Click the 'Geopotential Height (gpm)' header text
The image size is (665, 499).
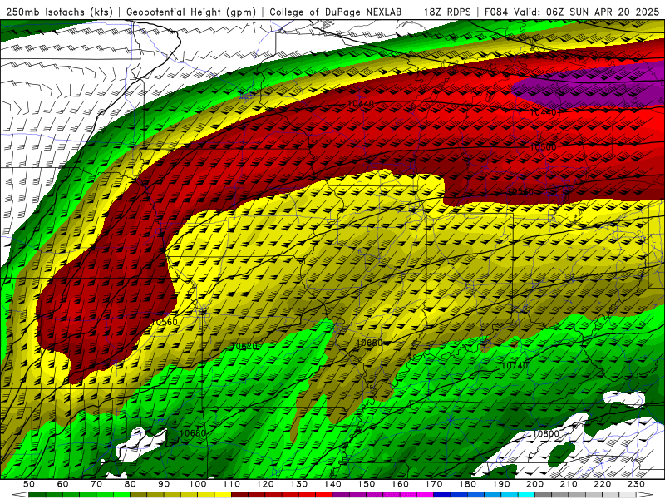(191, 12)
